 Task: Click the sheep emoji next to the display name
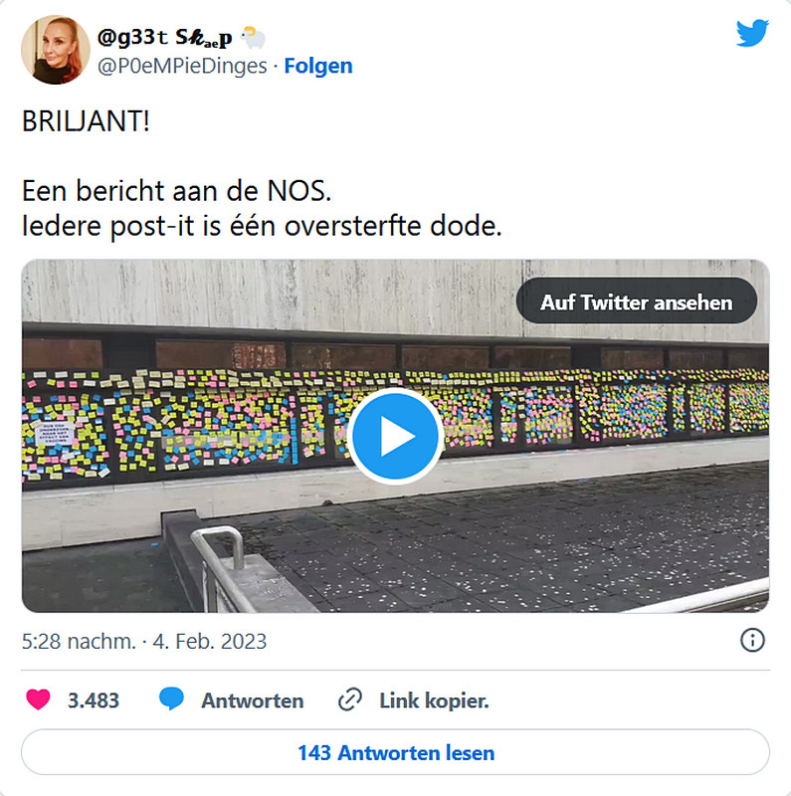253,38
